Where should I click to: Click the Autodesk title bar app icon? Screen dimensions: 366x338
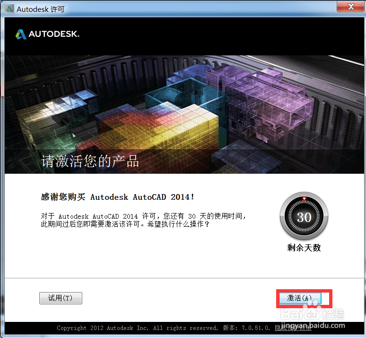click(x=9, y=9)
